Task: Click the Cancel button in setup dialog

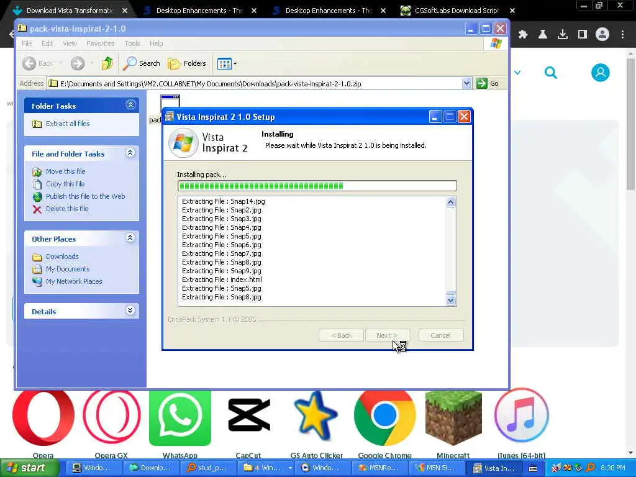Action: click(x=440, y=335)
